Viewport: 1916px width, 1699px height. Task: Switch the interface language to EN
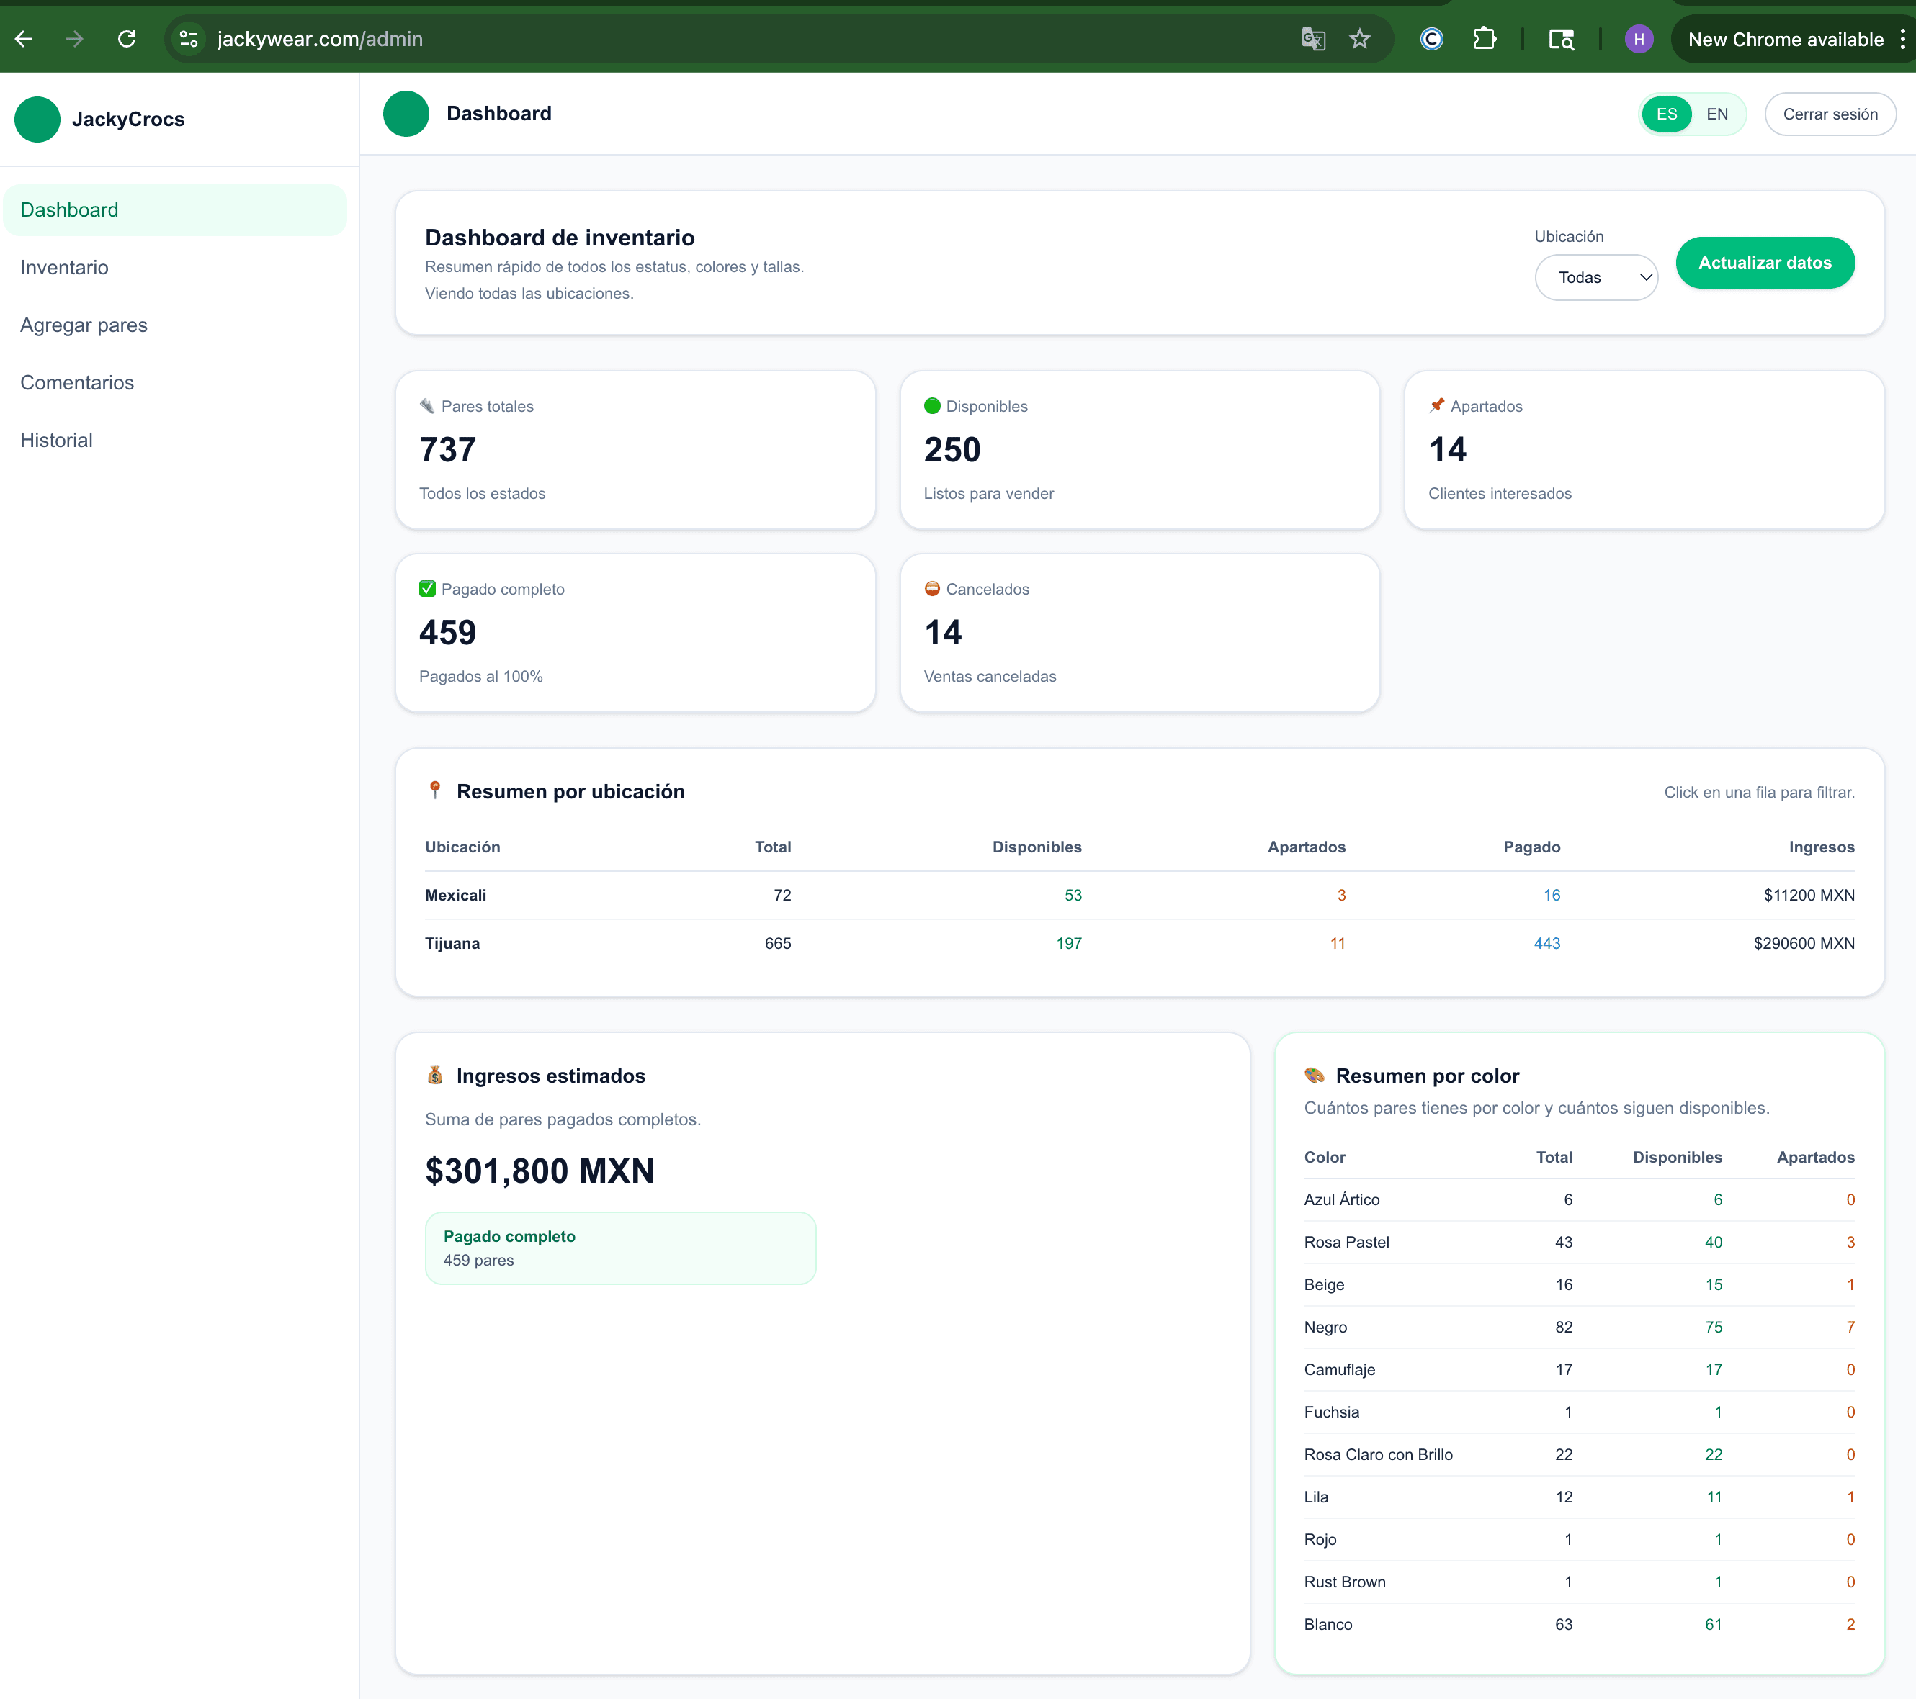point(1717,114)
